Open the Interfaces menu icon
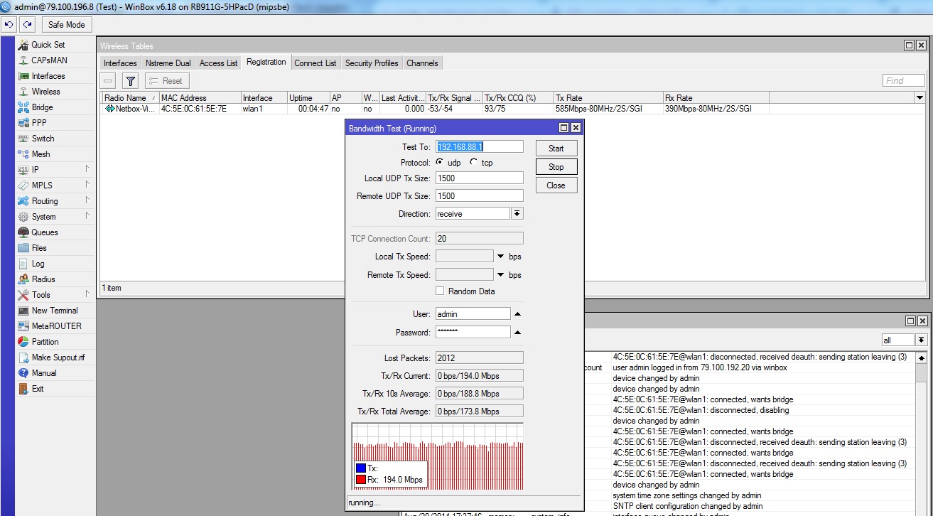The height and width of the screenshot is (516, 933). [x=23, y=76]
